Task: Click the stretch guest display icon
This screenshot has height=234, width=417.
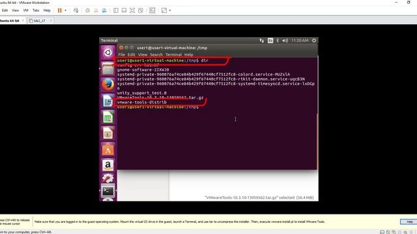Action: [164, 10]
